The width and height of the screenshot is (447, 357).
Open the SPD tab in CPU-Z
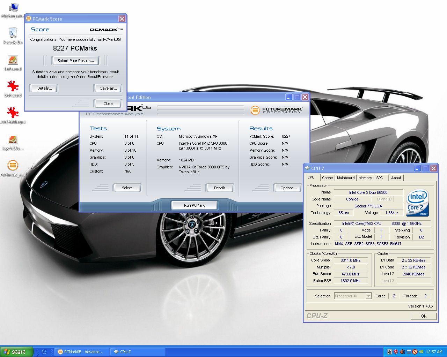click(380, 178)
